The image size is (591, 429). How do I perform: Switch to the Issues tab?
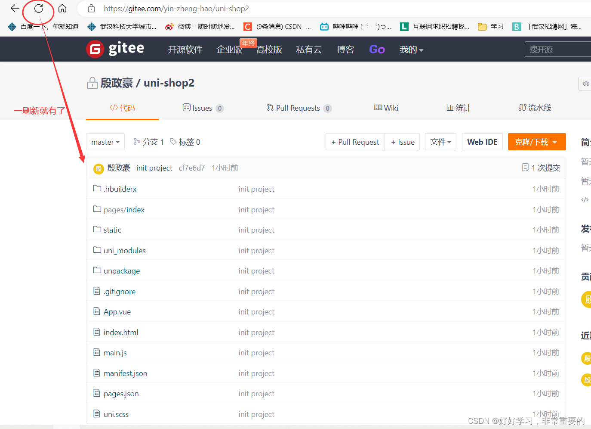(x=203, y=108)
